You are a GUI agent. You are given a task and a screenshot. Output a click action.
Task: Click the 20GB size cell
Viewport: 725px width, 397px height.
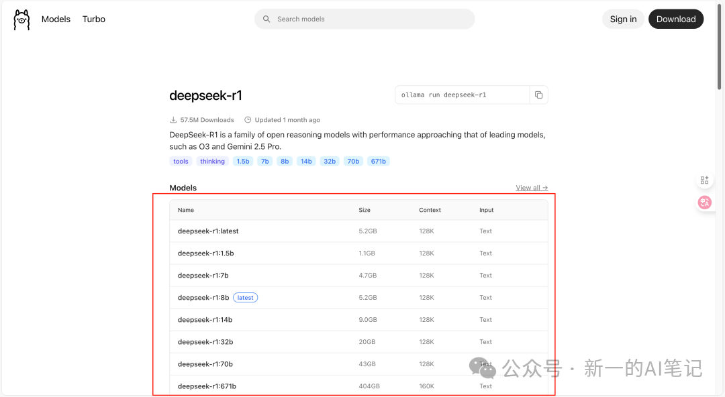367,342
